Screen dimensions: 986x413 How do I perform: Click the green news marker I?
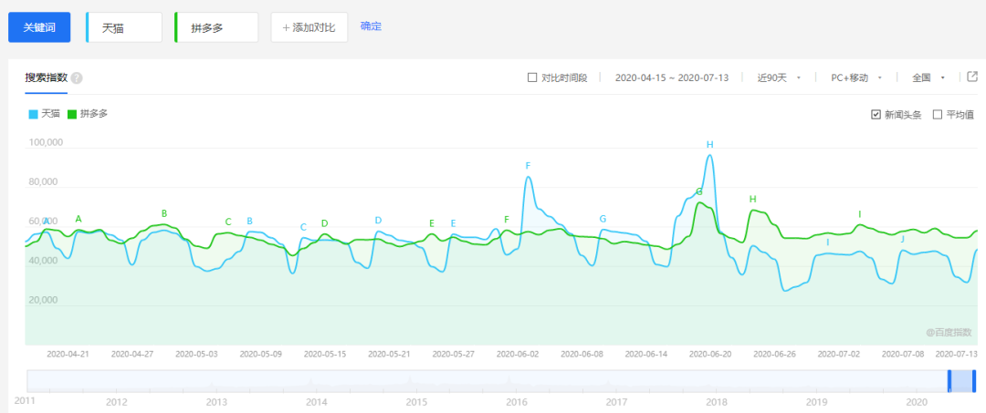pos(860,214)
